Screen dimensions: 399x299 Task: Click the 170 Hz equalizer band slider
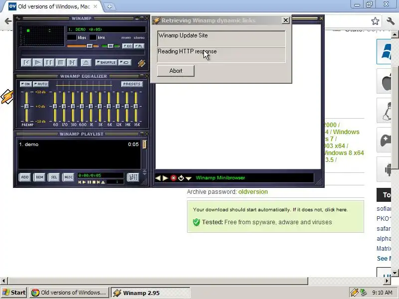click(x=64, y=107)
